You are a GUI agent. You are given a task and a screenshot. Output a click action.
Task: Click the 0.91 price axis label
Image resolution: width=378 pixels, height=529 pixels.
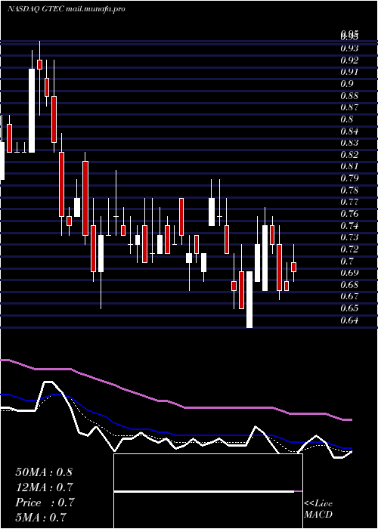tap(349, 72)
